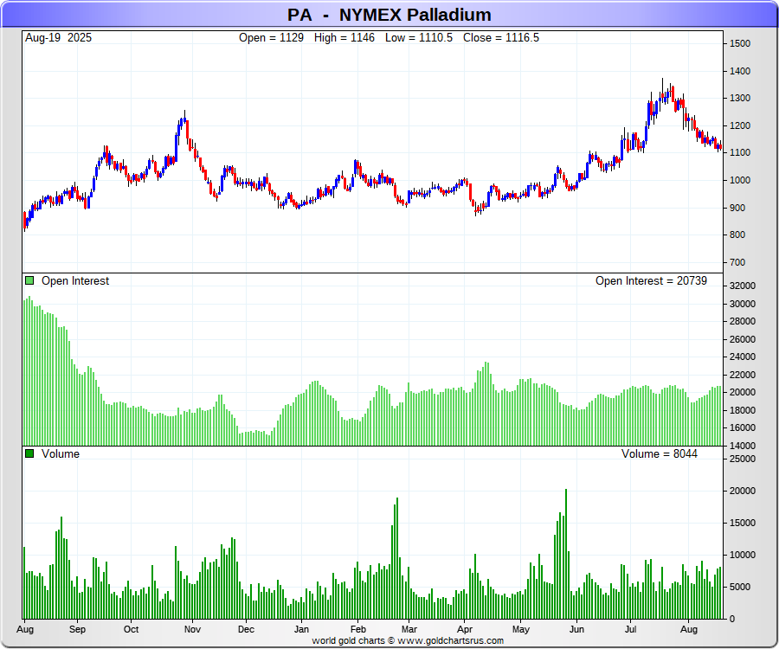
Task: Click the 'Open Interest' panel label
Action: (75, 280)
